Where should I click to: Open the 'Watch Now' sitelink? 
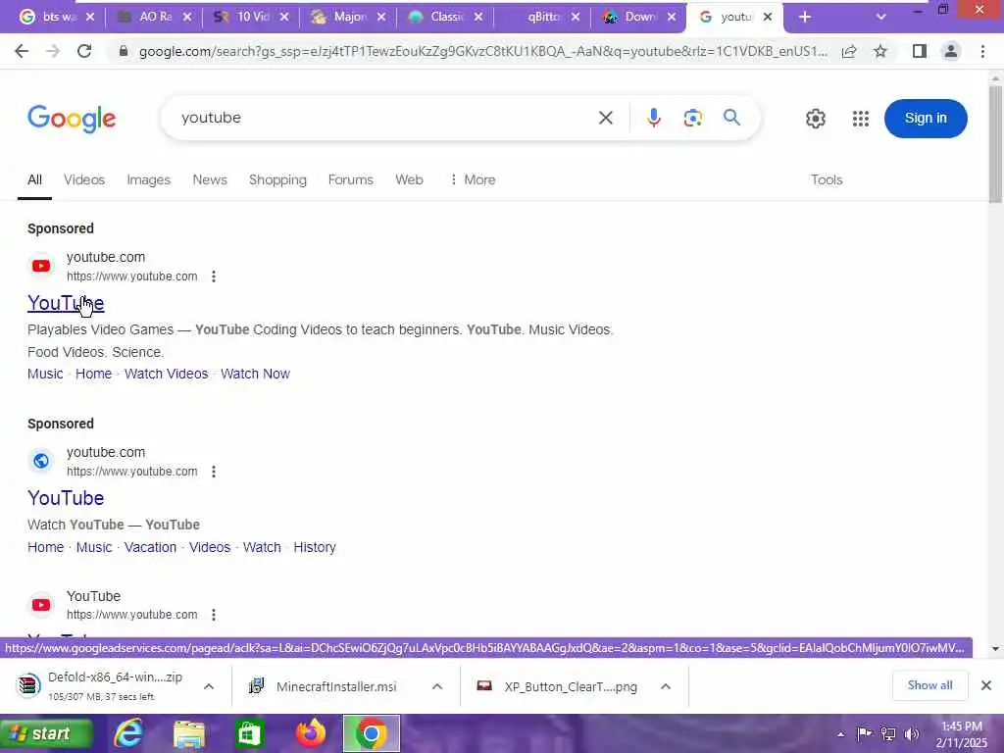pos(256,374)
